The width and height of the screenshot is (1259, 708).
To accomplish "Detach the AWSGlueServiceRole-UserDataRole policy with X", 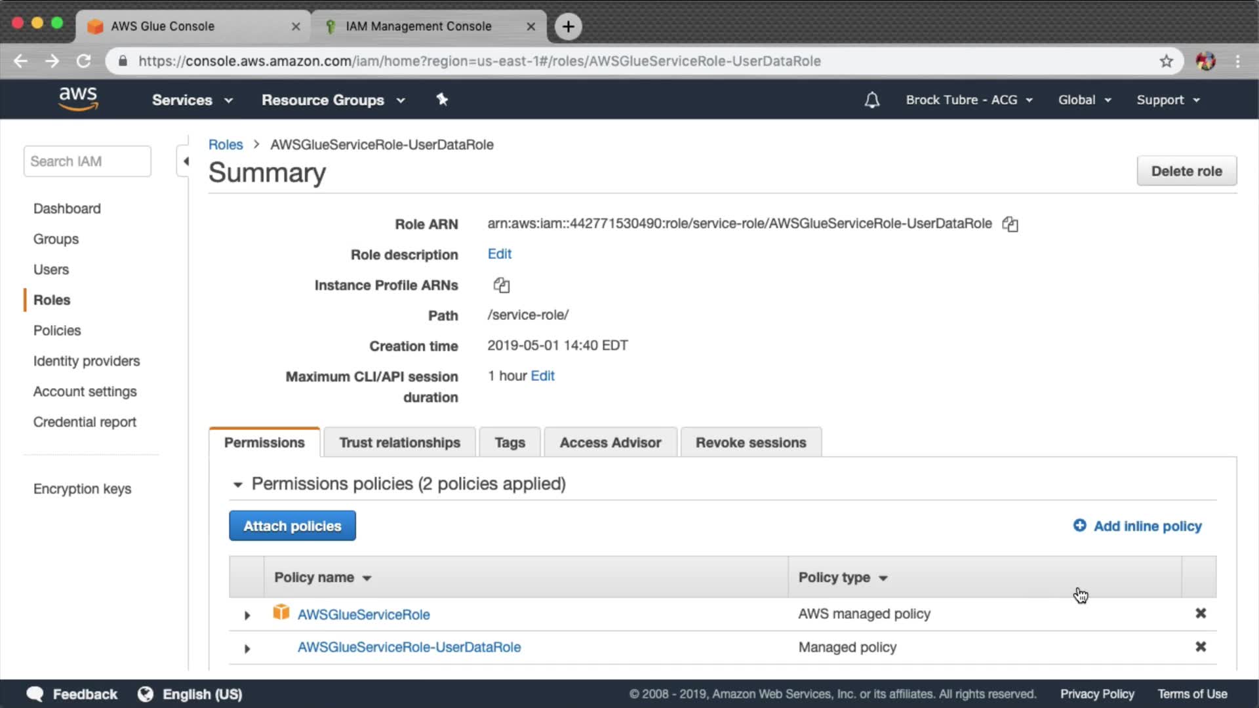I will tap(1200, 647).
